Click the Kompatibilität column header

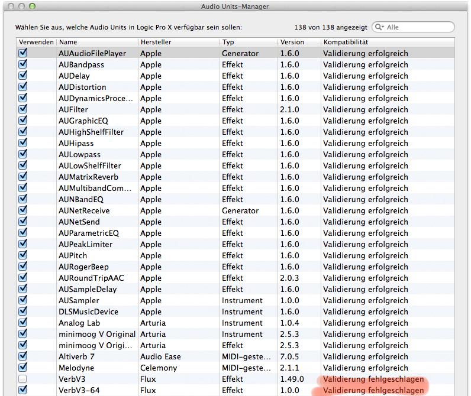point(388,43)
